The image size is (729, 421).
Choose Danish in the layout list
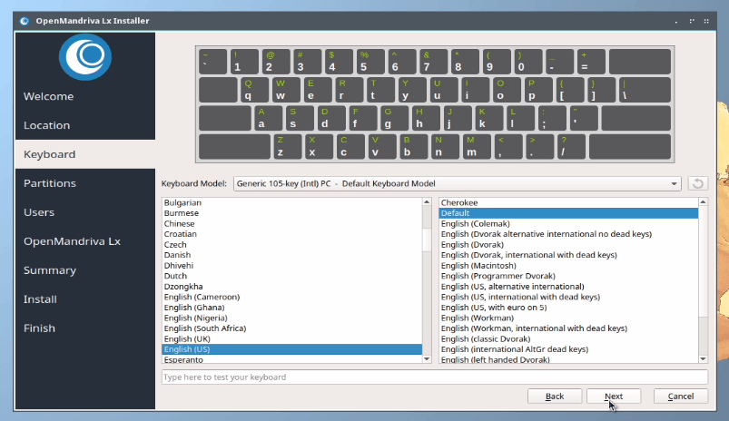(x=292, y=255)
